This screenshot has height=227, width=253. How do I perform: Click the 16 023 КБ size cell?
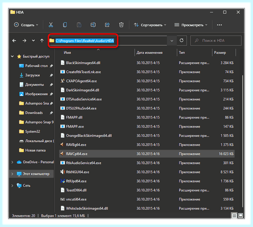point(226,154)
